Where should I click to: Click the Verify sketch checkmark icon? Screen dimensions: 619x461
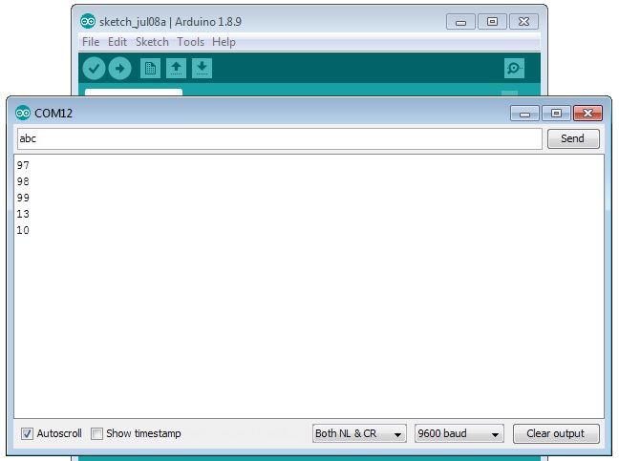tap(94, 69)
